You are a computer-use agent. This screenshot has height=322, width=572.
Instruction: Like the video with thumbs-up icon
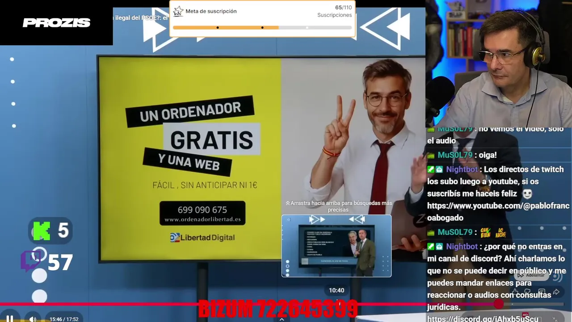(514, 292)
